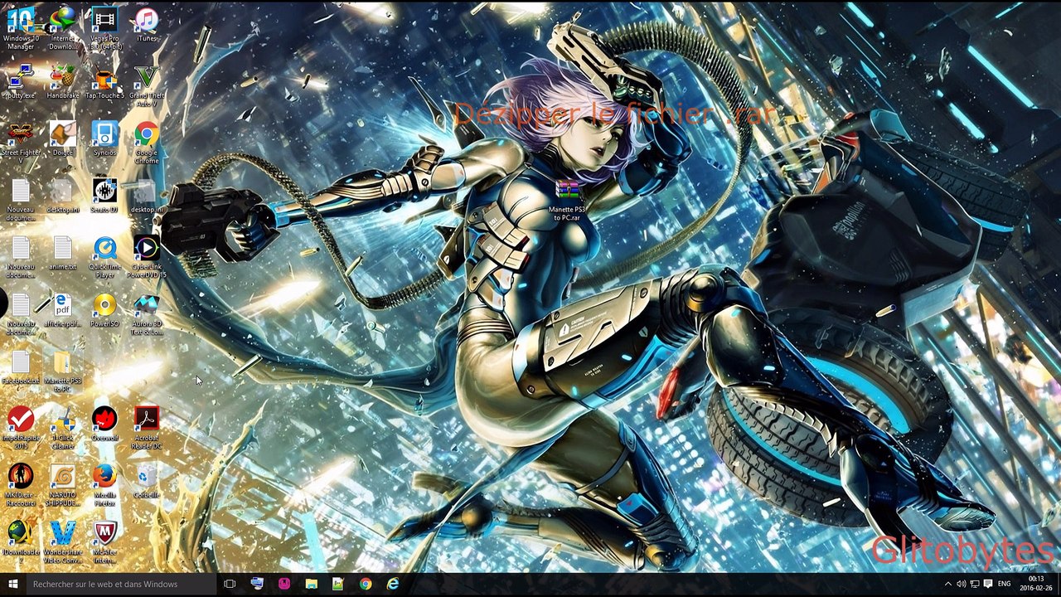Select the NARUTO SHIPPUDEN game shortcut
The image size is (1061, 597).
click(63, 485)
